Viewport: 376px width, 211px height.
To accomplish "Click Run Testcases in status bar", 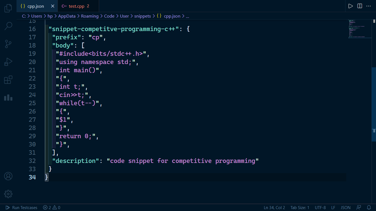I will (x=21, y=208).
